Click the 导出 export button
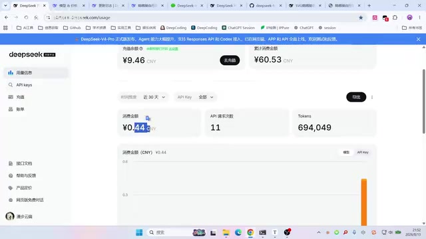The width and height of the screenshot is (426, 239). pyautogui.click(x=356, y=97)
